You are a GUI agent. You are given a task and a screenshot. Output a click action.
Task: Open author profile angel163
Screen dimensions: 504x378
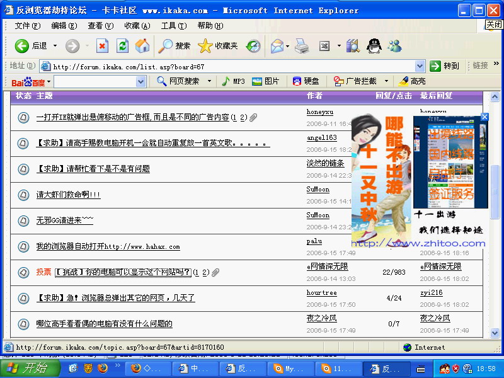point(322,138)
